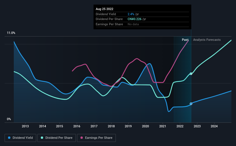236x146 pixels.
Task: Select the teal Dividend Per Share data point marker
Action: coord(191,74)
